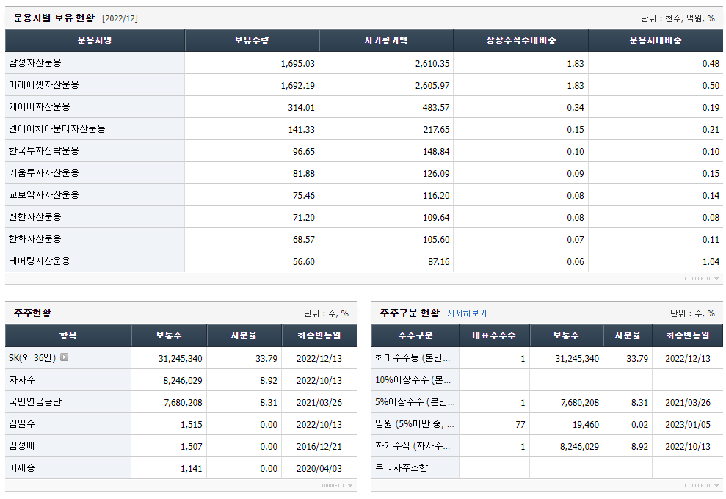726x499 pixels.
Task: Select 우리사주조합 row
Action: click(x=402, y=467)
